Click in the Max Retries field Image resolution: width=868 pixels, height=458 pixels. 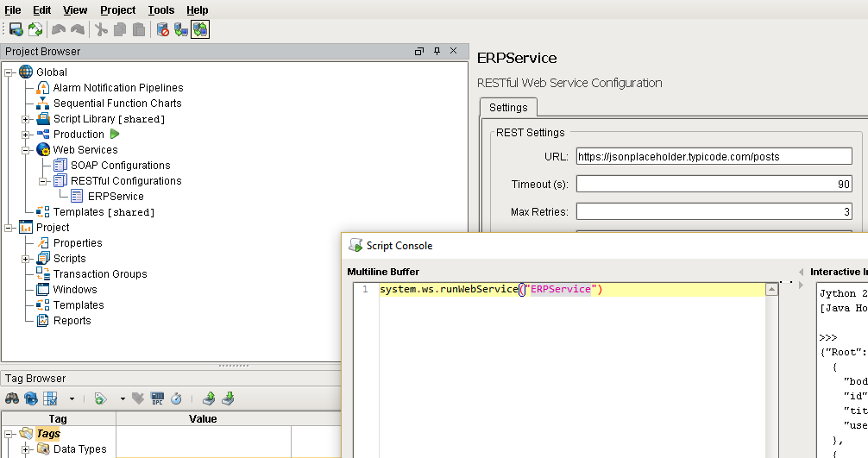(x=714, y=211)
